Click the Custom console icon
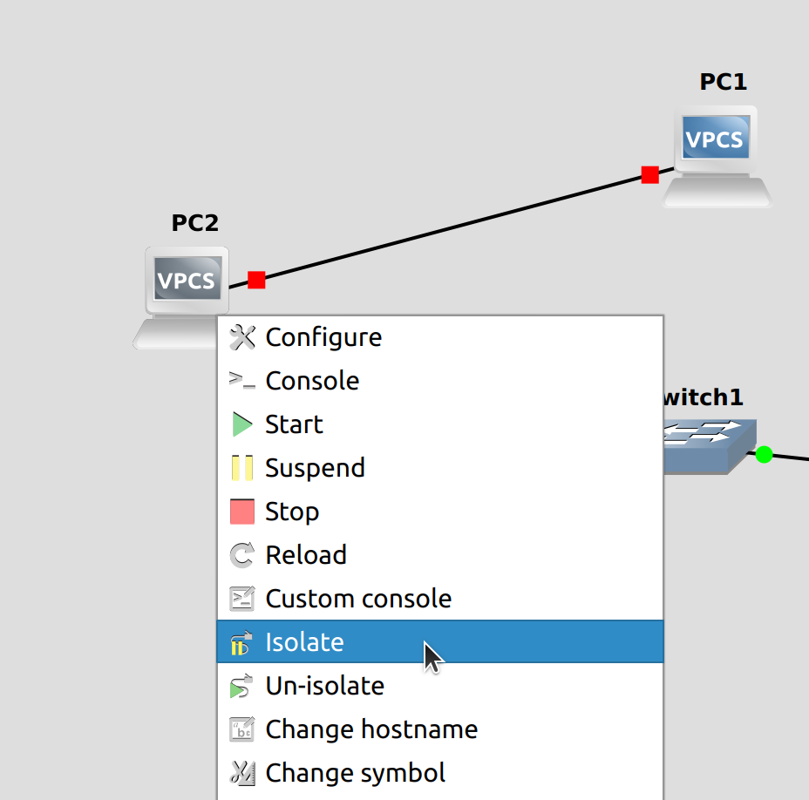This screenshot has height=800, width=809. (242, 599)
